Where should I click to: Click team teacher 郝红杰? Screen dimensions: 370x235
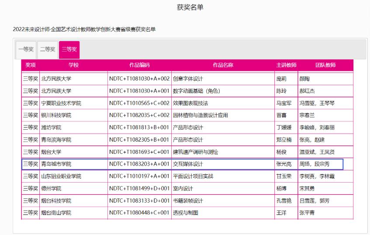[307, 91]
